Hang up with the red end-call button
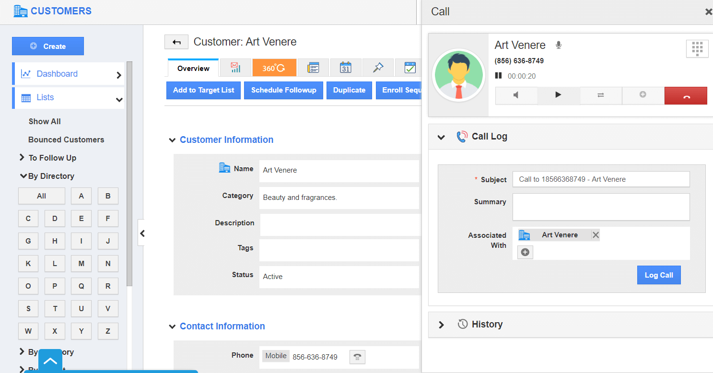 pyautogui.click(x=686, y=95)
